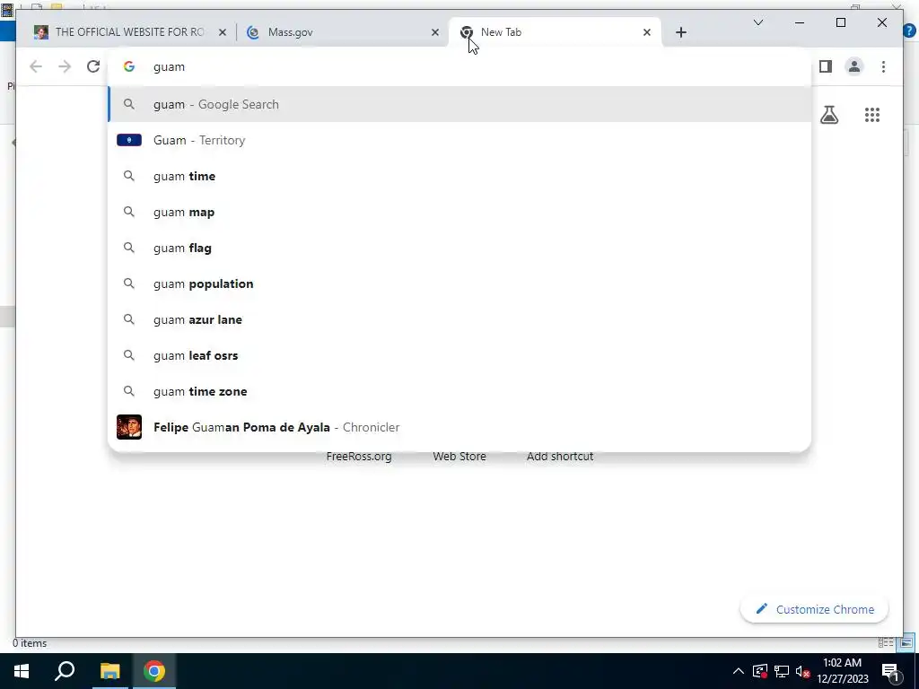Open the Google apps grid icon

(872, 115)
